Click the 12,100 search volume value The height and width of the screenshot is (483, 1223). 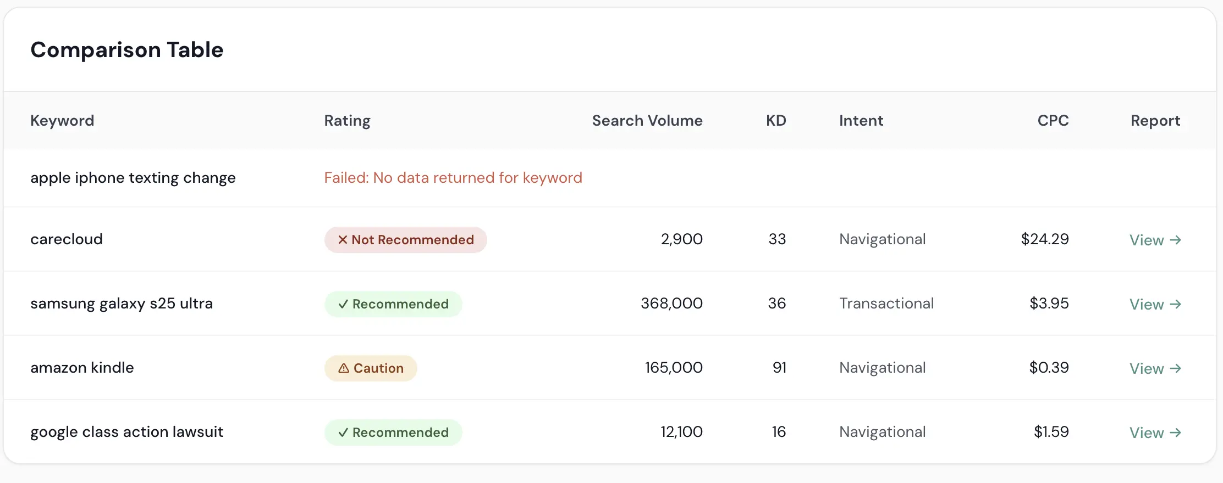682,432
